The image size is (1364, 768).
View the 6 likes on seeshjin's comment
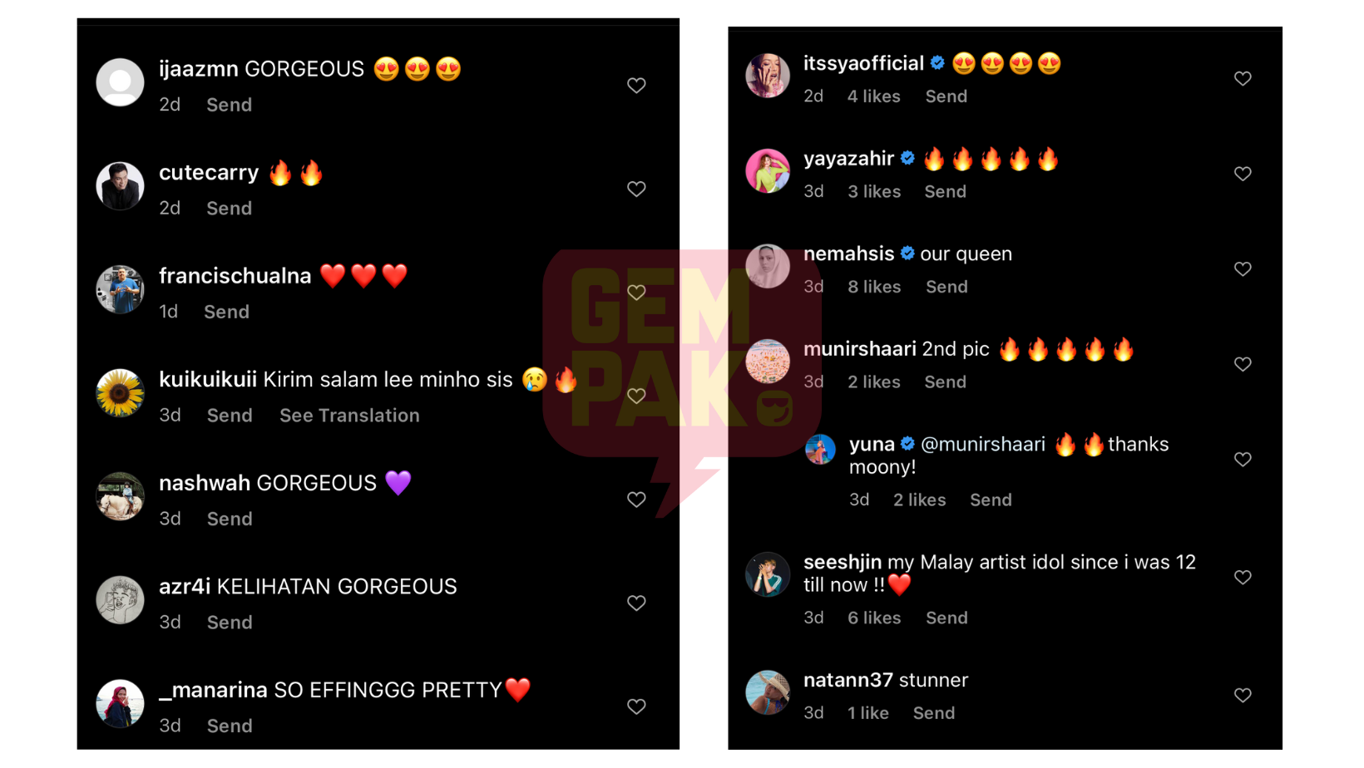(x=874, y=618)
